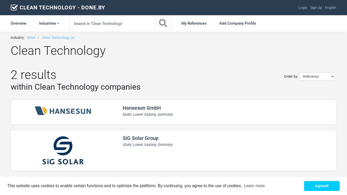347x195 pixels.
Task: Click the Login link
Action: [x=303, y=8]
